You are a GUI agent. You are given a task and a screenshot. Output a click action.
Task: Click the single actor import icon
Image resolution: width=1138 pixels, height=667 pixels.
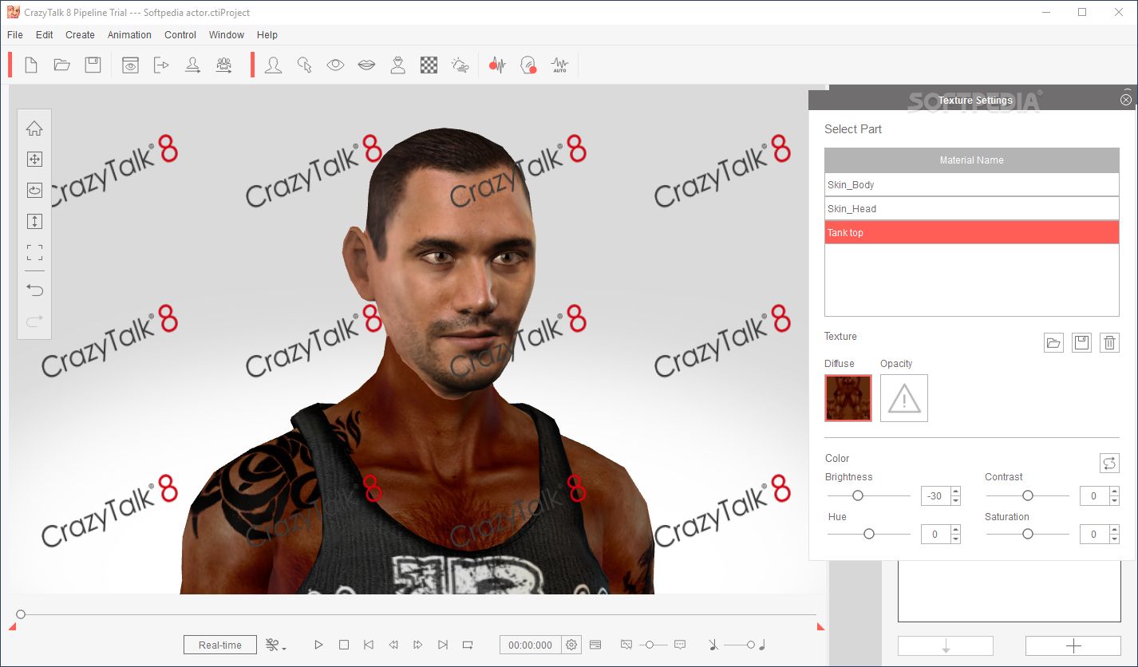click(x=192, y=65)
